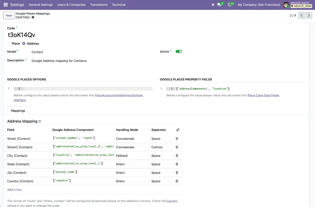Click Google Places Options code editor
Screen dimensions: 315x207
tap(83, 88)
